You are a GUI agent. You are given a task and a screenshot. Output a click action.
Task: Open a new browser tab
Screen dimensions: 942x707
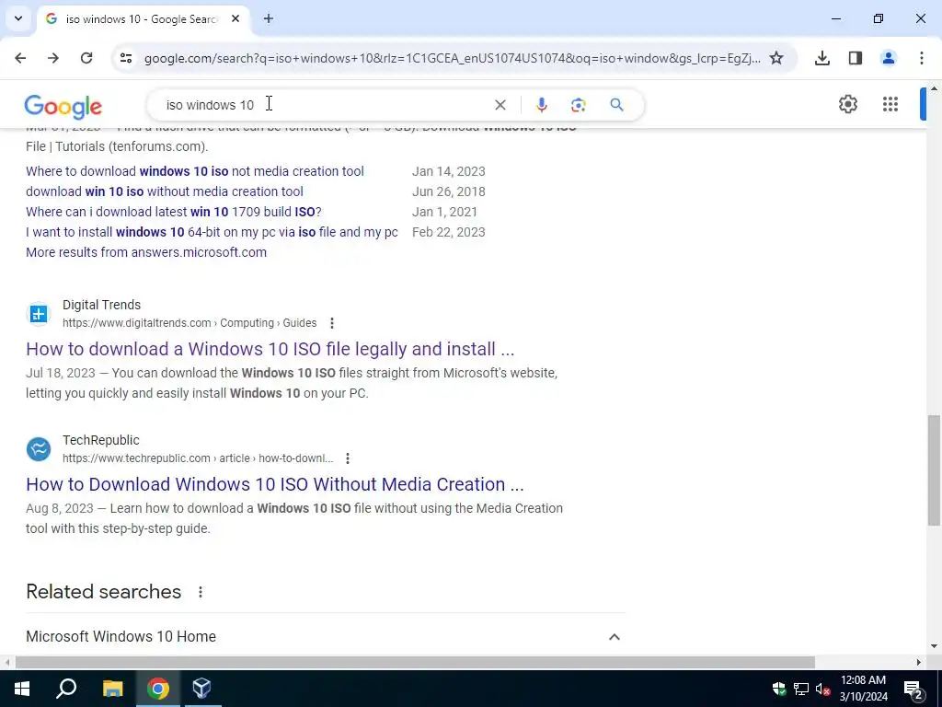click(x=269, y=18)
